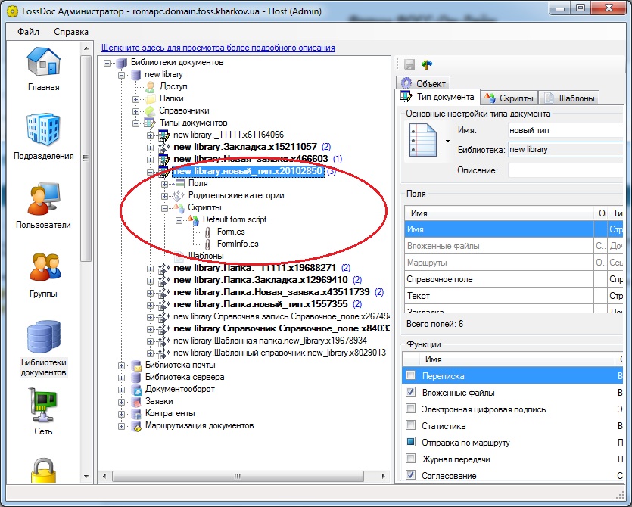Screen dimensions: 632x507
Task: Collapse the Типы документов tree node
Action: point(136,123)
